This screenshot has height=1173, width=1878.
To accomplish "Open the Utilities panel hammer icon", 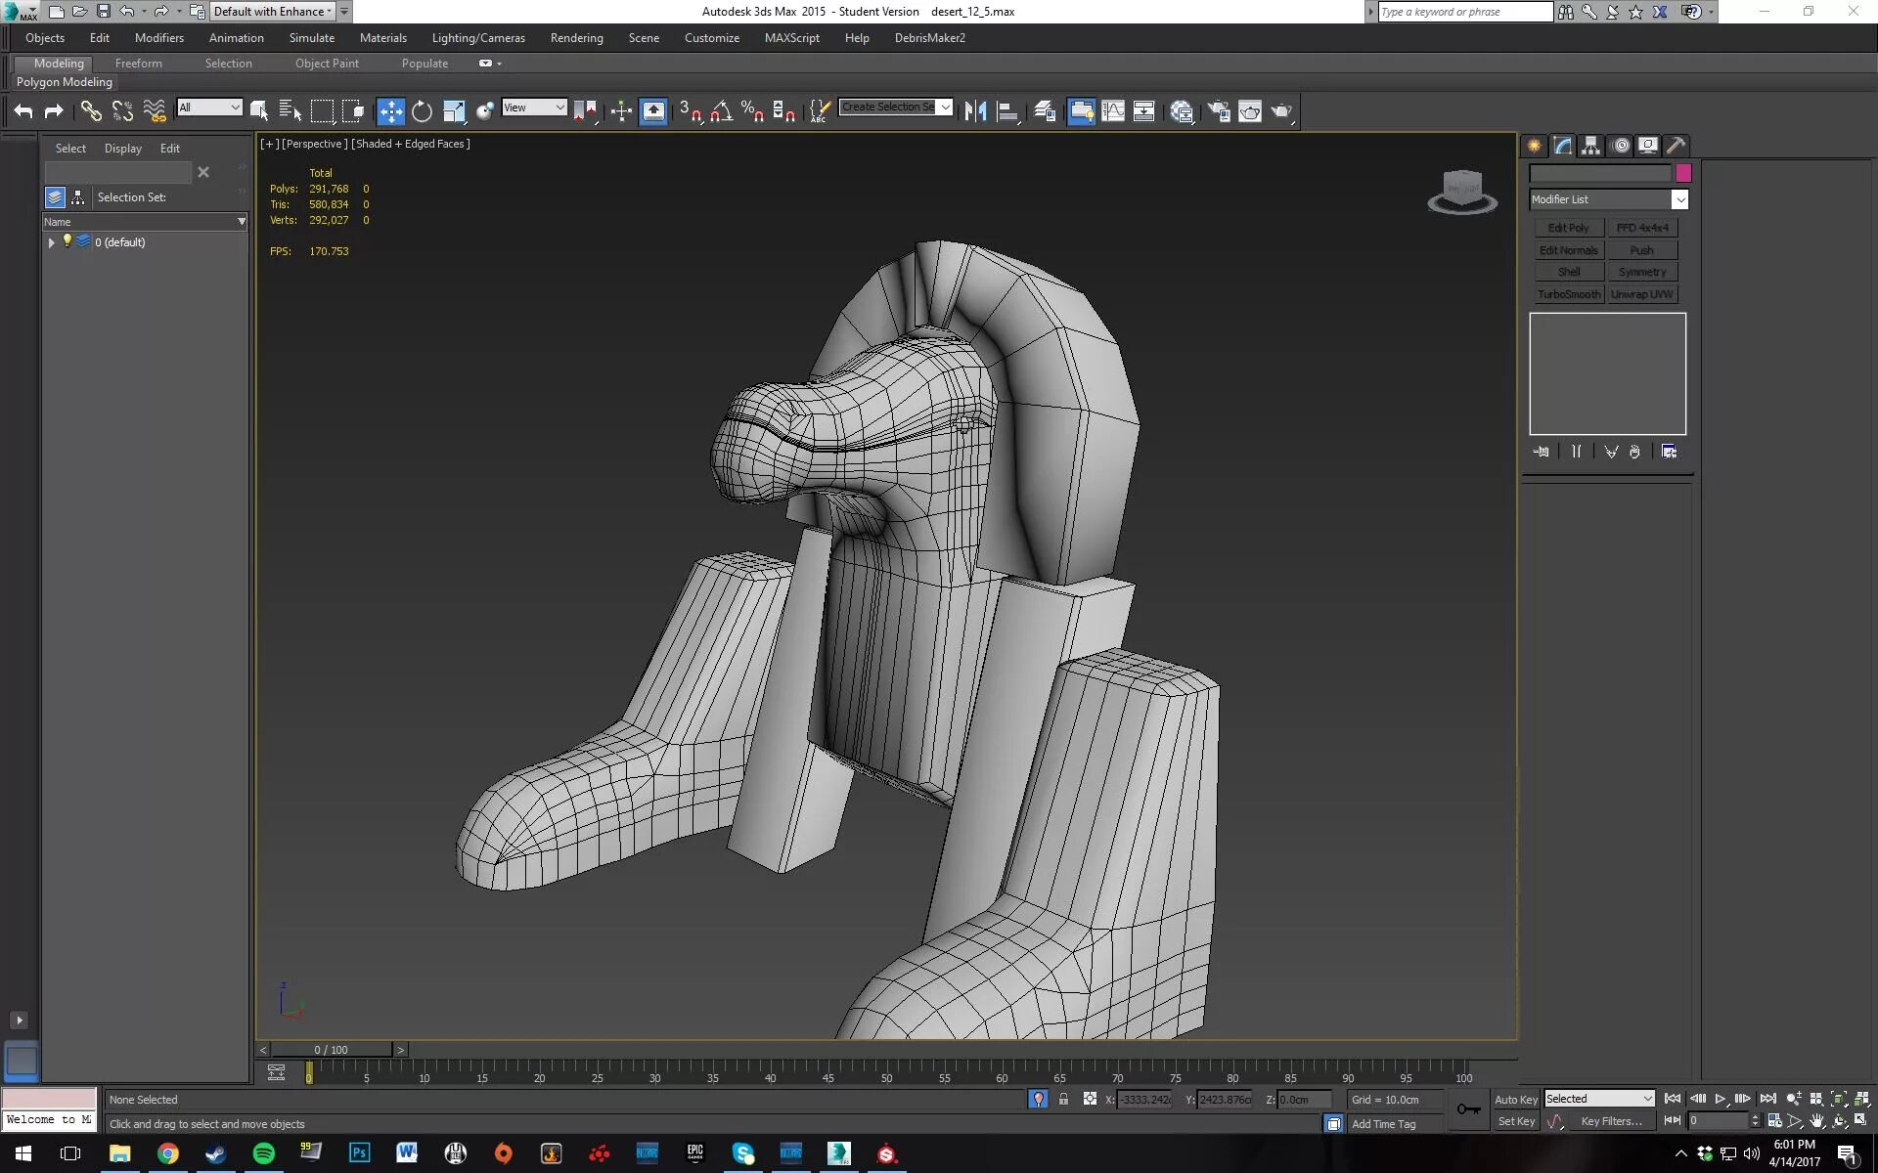I will click(1676, 146).
